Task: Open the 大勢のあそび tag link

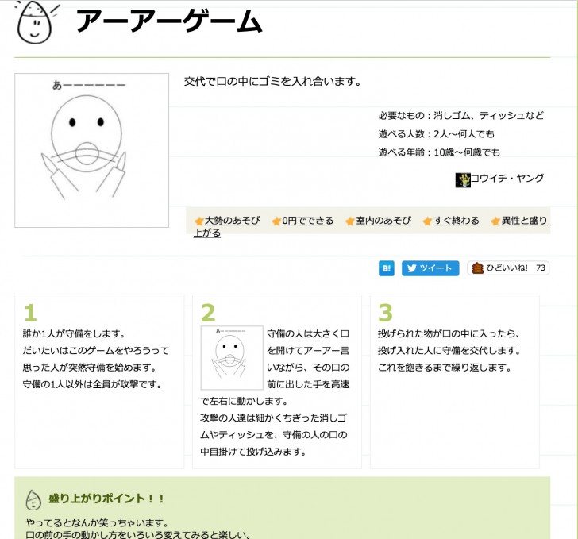Action: pyautogui.click(x=232, y=221)
